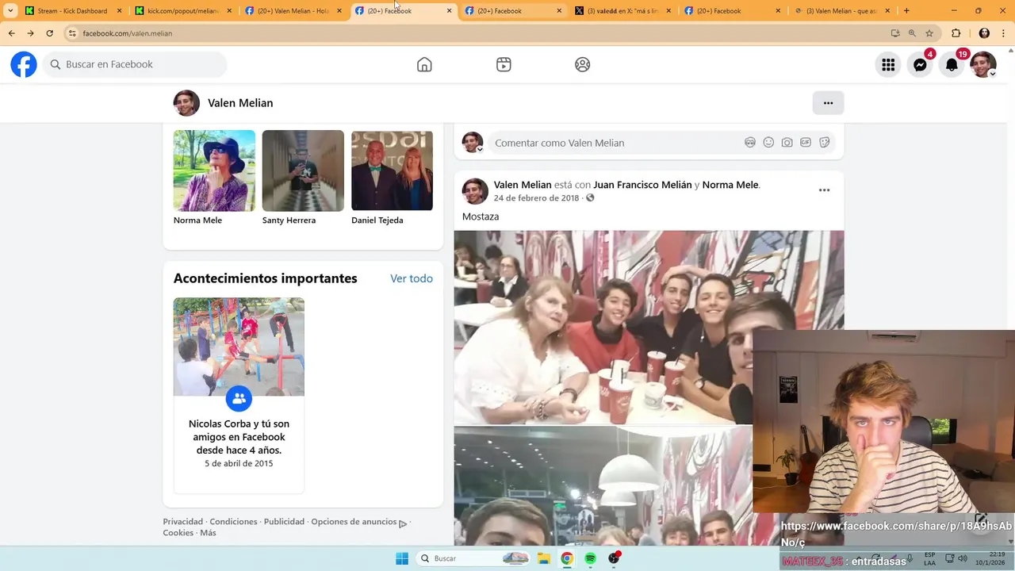Open the Norma Mele friend photo
The image size is (1015, 571).
(214, 171)
